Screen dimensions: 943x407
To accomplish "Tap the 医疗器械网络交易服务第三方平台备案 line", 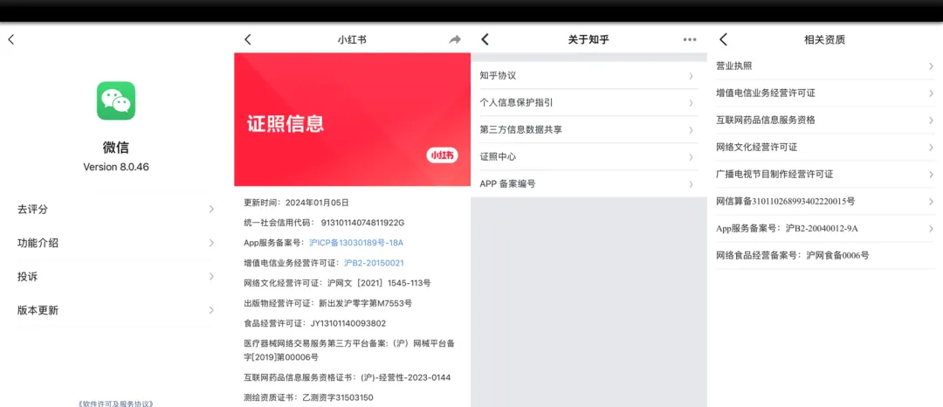I will (x=349, y=350).
